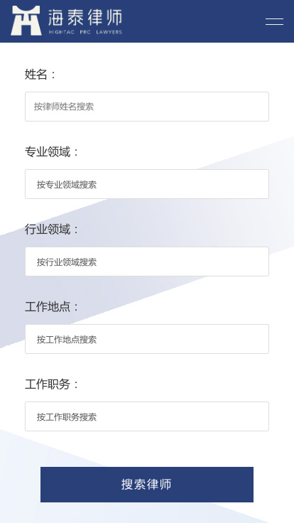Click the 专业领域 field label
The image size is (294, 523).
tap(48, 152)
